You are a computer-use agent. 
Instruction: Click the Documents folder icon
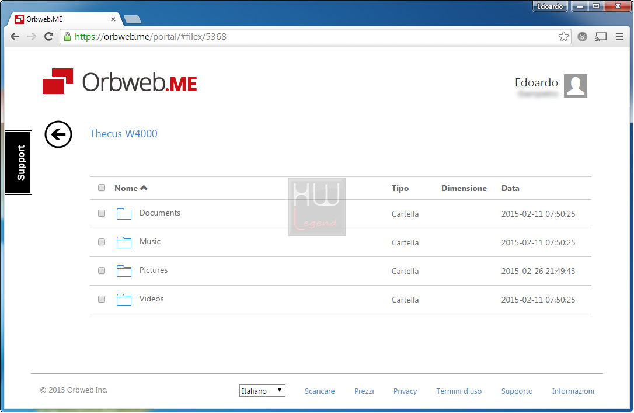pyautogui.click(x=124, y=214)
